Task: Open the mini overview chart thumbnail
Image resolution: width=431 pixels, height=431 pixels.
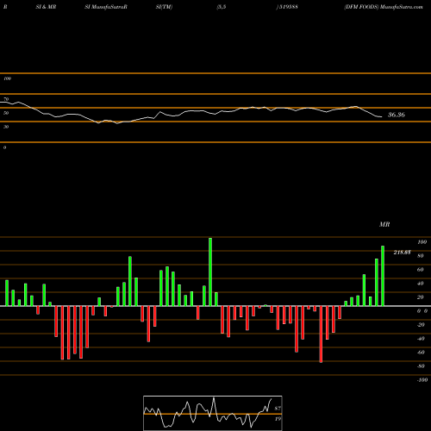Action: pos(213,413)
